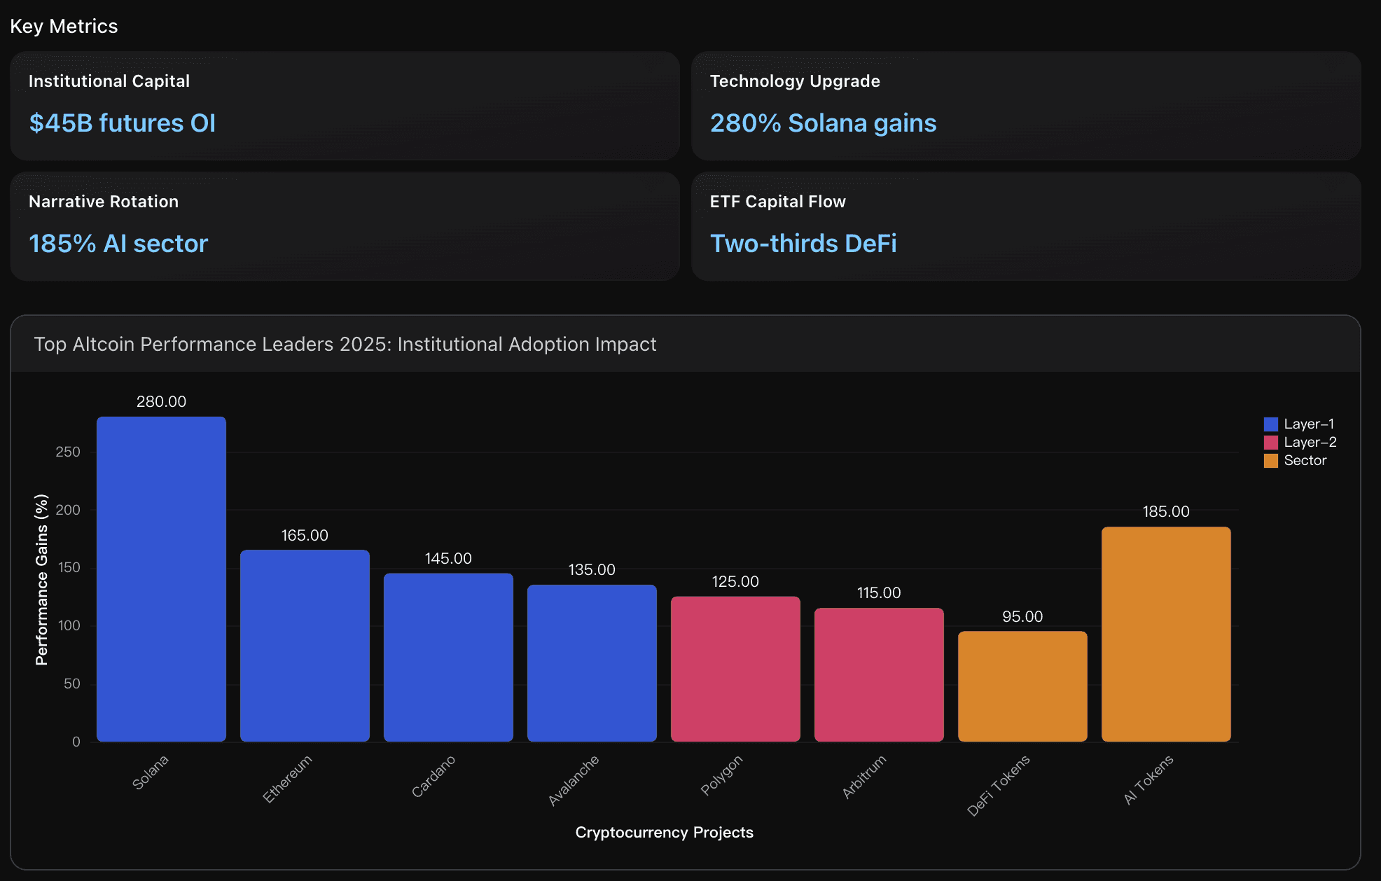Screen dimensions: 1381x881
Task: Select the AI Tokens bar
Action: pos(1166,634)
